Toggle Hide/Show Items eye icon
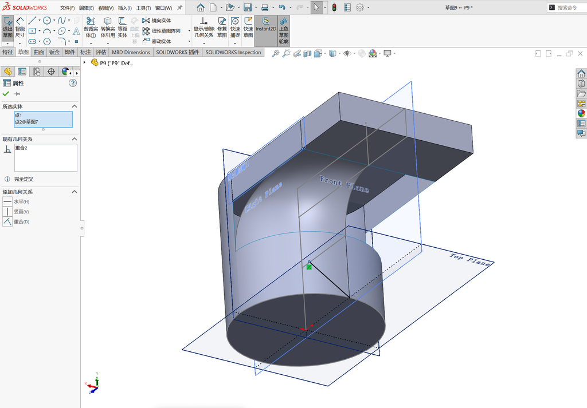Screen dimensions: 587x408 click(x=347, y=53)
